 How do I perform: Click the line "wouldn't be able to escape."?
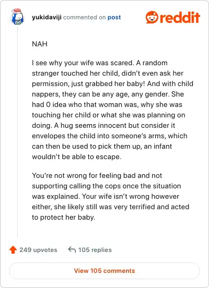(76, 157)
